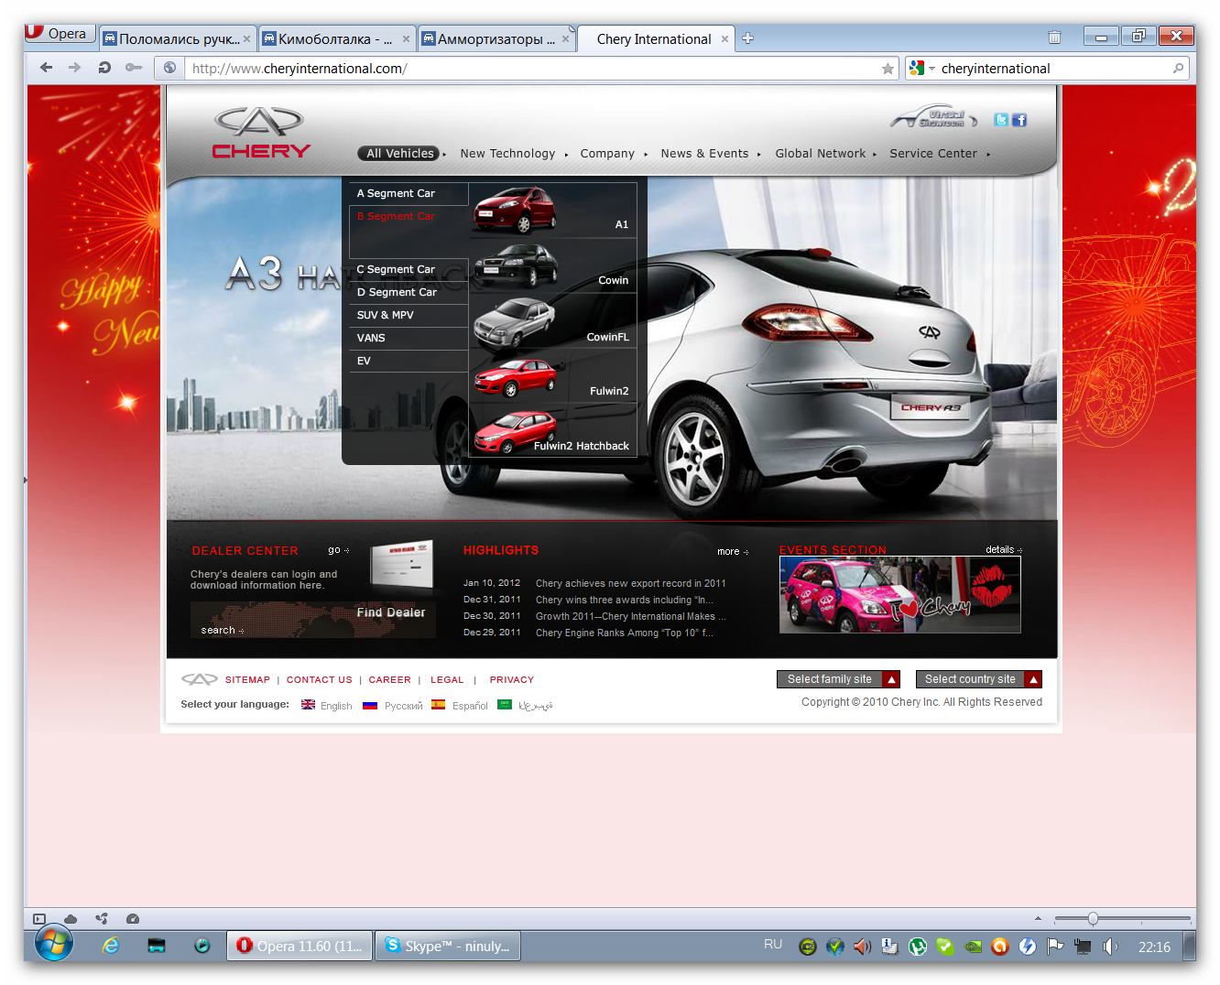This screenshot has width=1220, height=985.
Task: Click the Find Dealer button
Action: (x=391, y=612)
